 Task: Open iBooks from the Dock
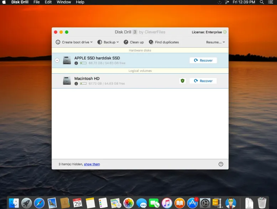coord(180,203)
